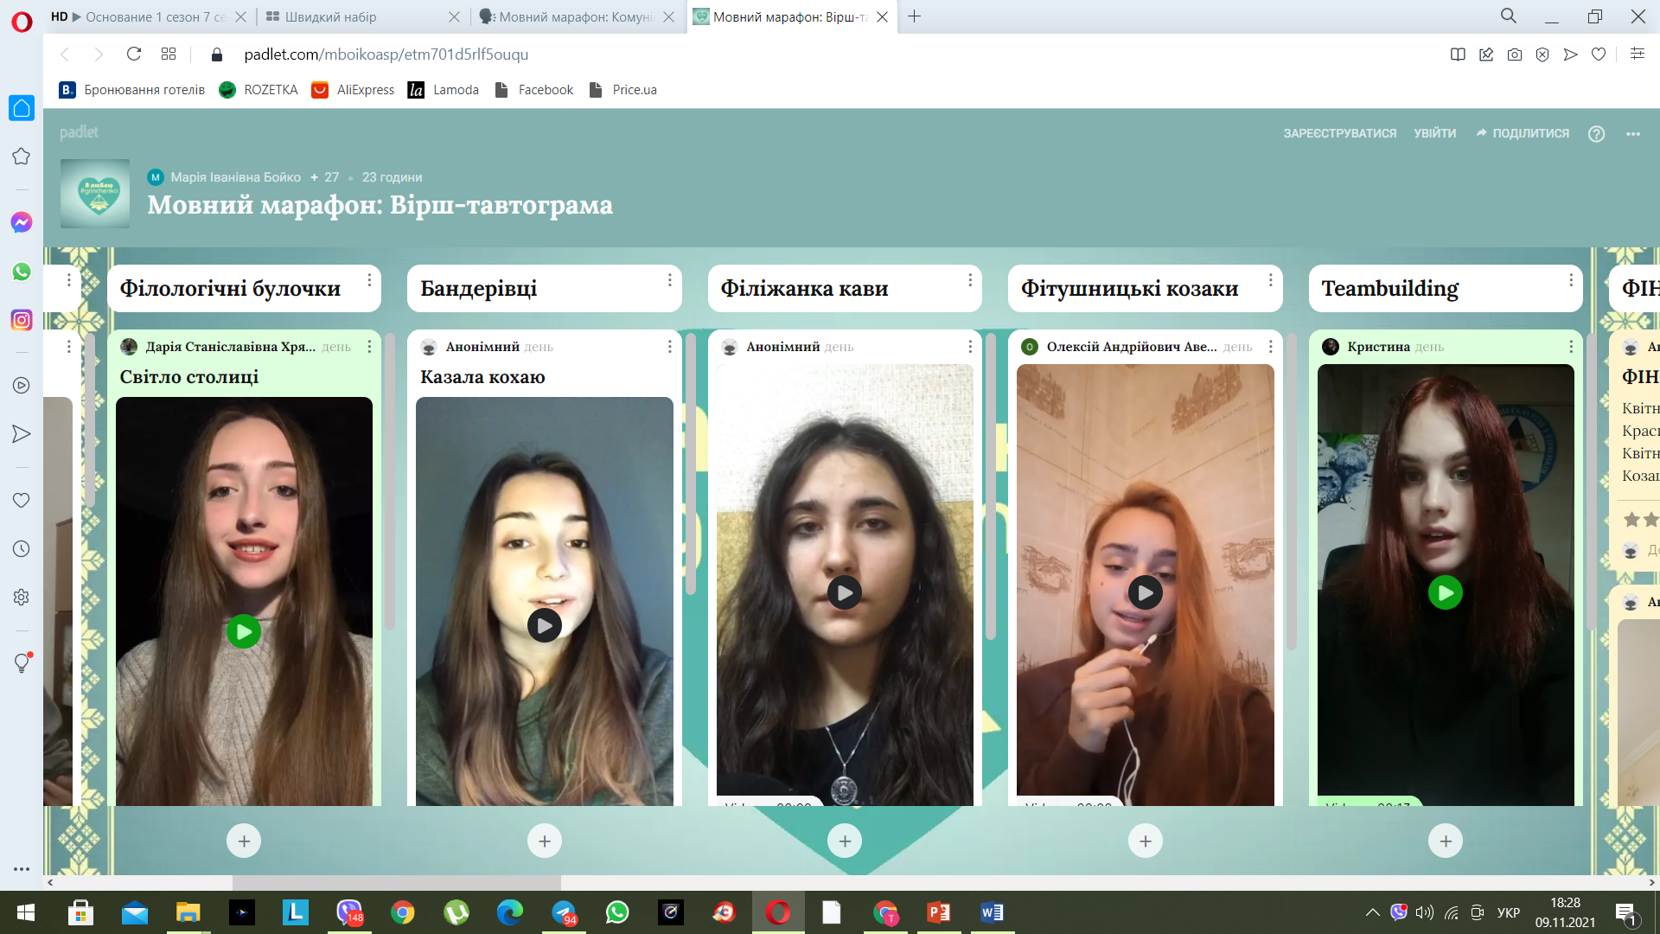Open options menu for Філологічні булочки column
Viewport: 1660px width, 934px height.
369,280
